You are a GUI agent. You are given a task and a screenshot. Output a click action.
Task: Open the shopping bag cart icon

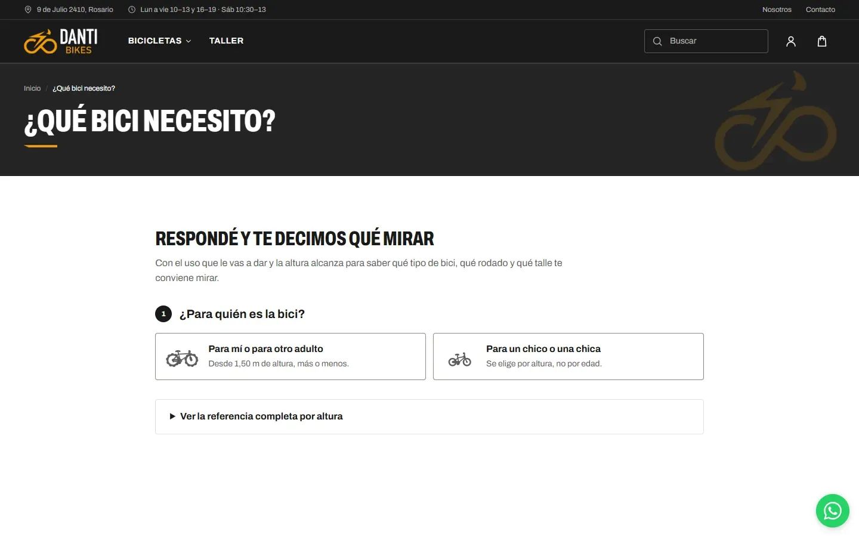click(822, 41)
